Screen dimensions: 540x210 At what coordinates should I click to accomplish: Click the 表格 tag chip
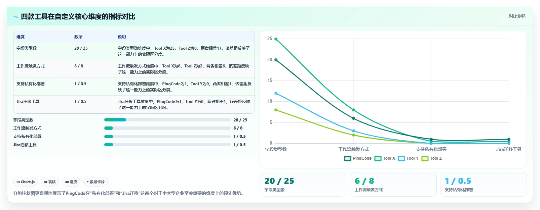coord(50,182)
